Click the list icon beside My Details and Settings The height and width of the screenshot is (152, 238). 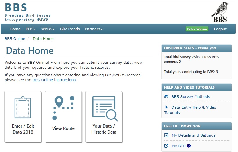coord(167,135)
